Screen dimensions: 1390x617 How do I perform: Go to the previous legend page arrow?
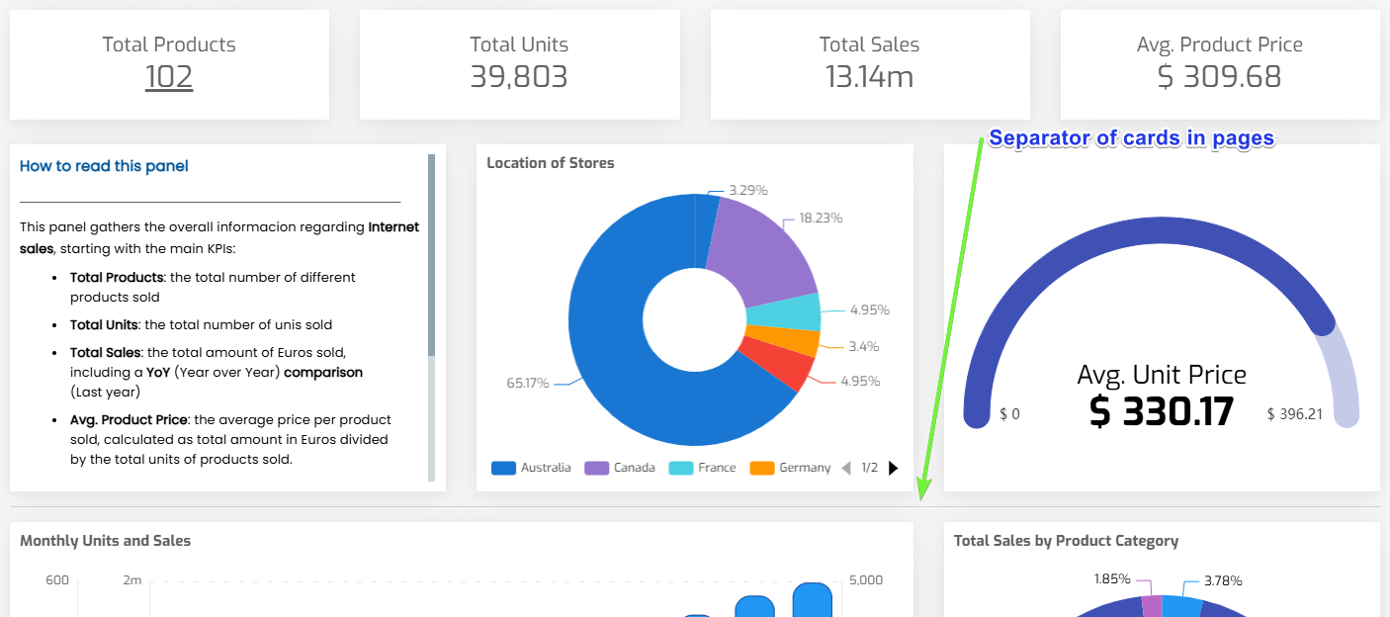tap(846, 468)
